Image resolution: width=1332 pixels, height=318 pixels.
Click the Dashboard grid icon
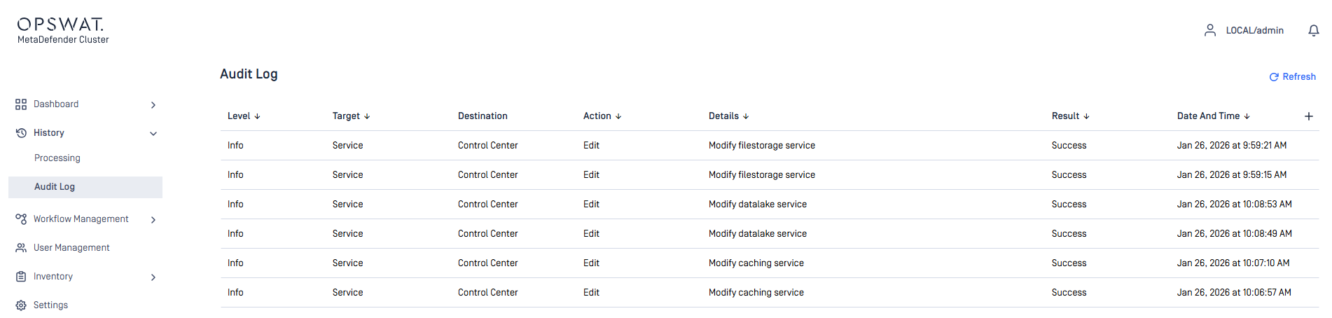pyautogui.click(x=21, y=104)
